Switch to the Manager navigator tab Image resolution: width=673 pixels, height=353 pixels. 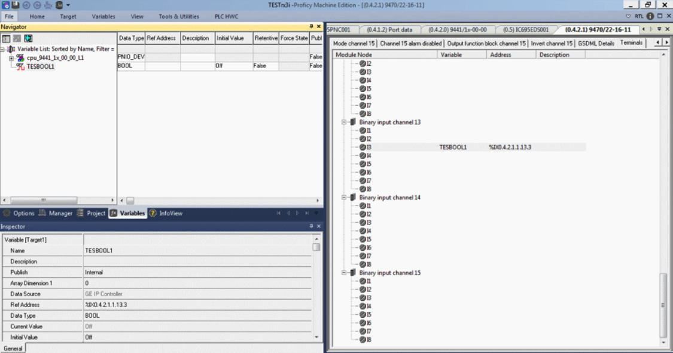click(56, 213)
